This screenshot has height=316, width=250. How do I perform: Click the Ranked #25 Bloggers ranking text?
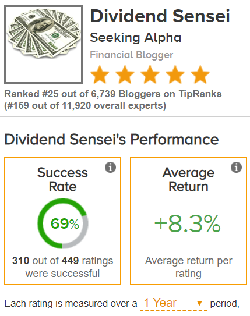point(113,94)
